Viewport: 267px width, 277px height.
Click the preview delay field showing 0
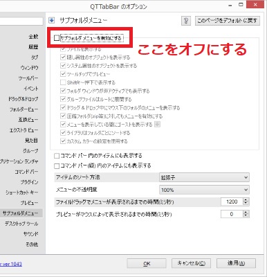click(232, 214)
